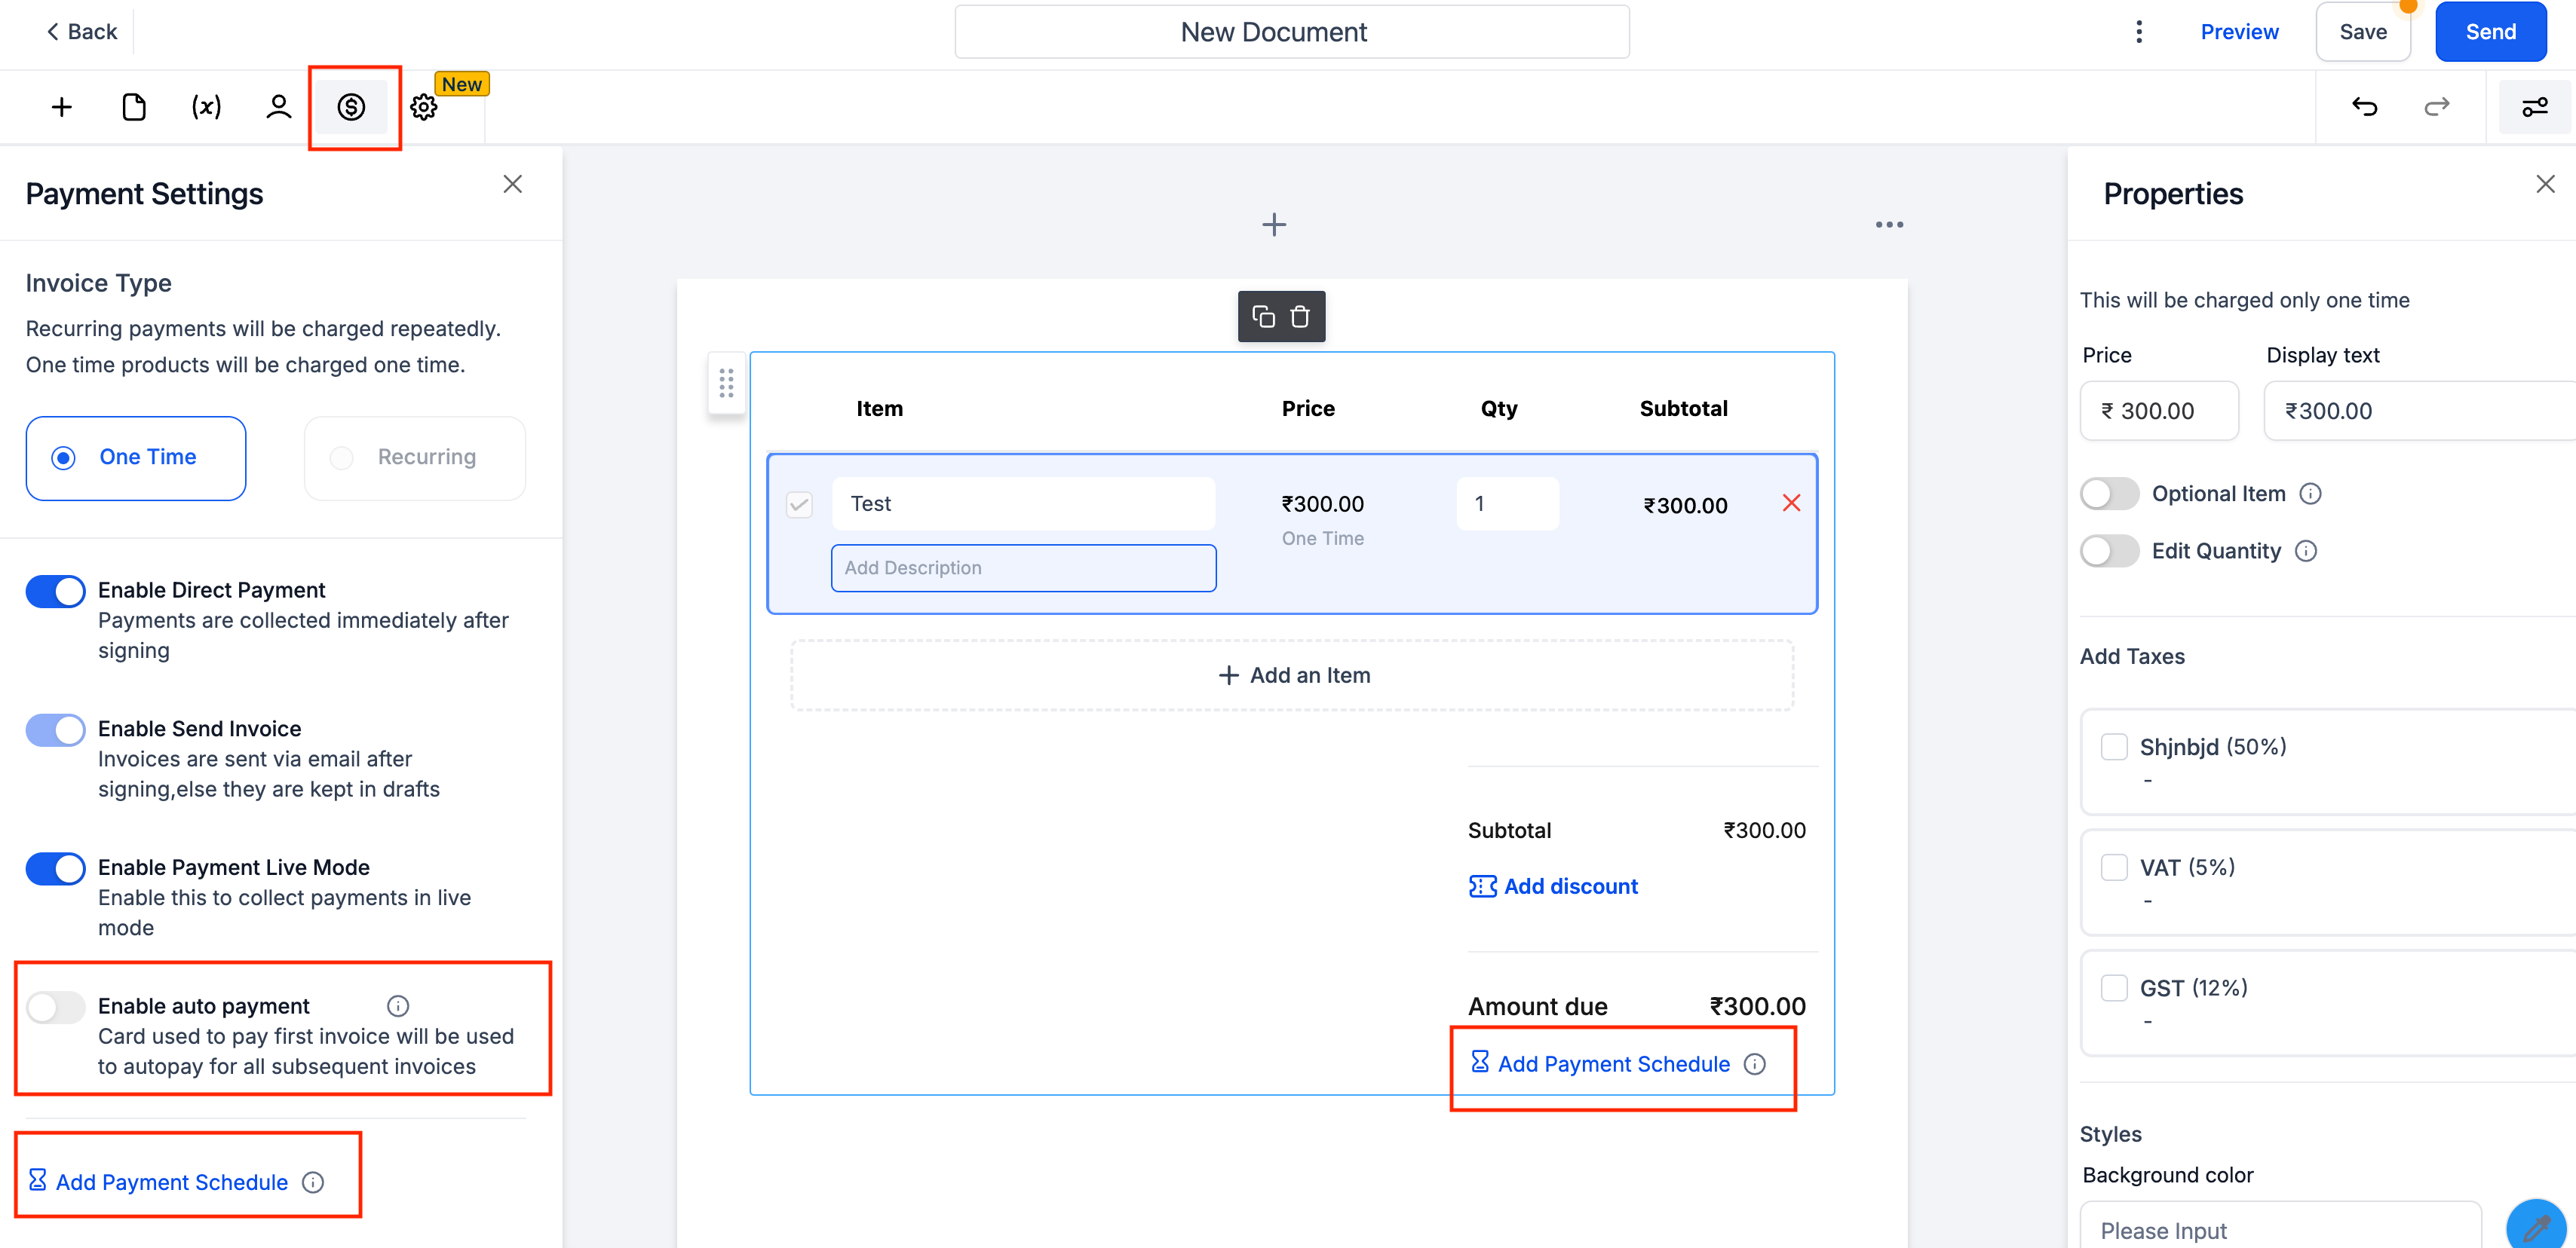Go Back to previous screen

pos(82,32)
